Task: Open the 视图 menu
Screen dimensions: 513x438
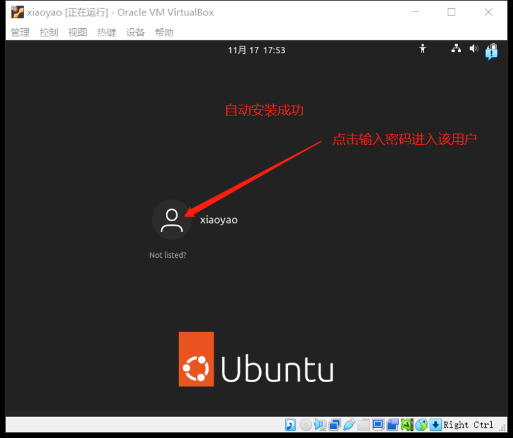Action: coord(78,32)
